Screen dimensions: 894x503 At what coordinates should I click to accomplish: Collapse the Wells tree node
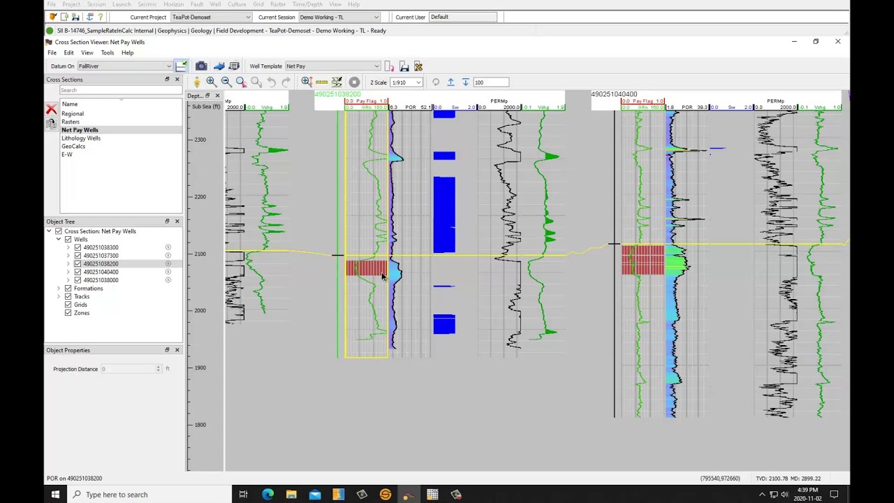59,240
